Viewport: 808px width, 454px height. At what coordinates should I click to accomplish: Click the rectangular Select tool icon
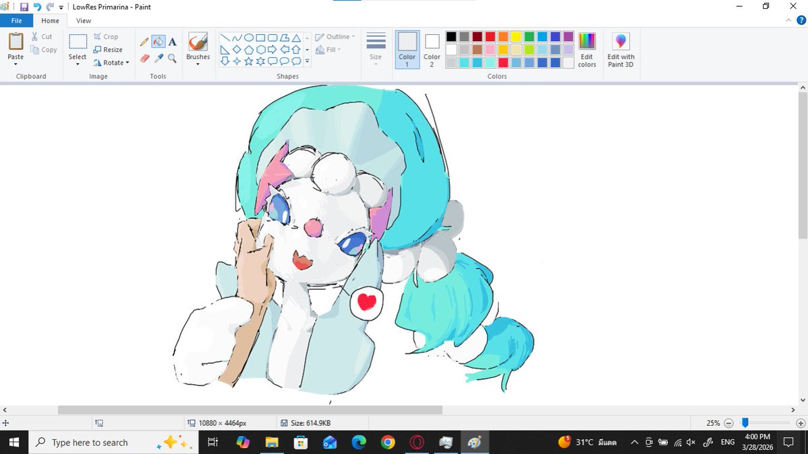[77, 42]
